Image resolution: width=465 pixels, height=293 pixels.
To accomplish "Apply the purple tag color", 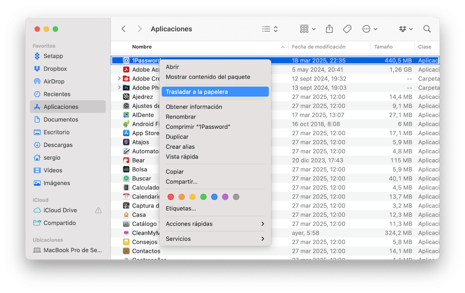I will tap(225, 197).
